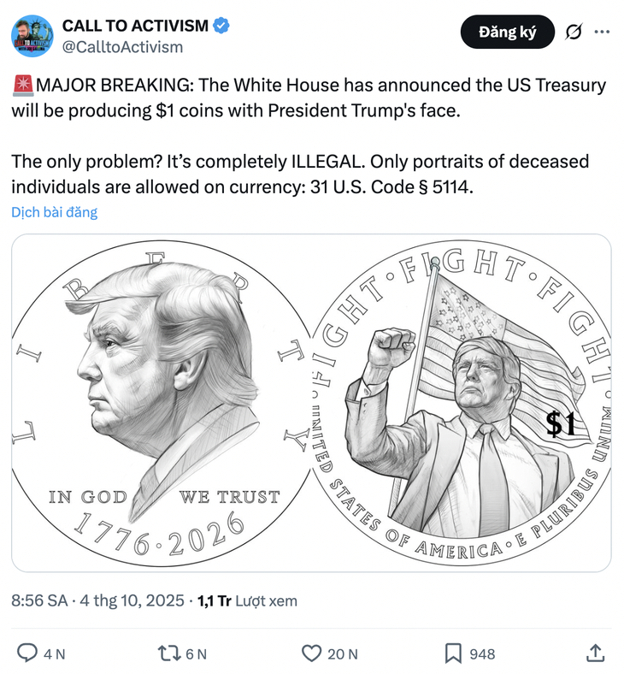Viewport: 624px width, 674px height.
Task: Open the CALL TO ACTIVISM display name
Action: coord(135,26)
